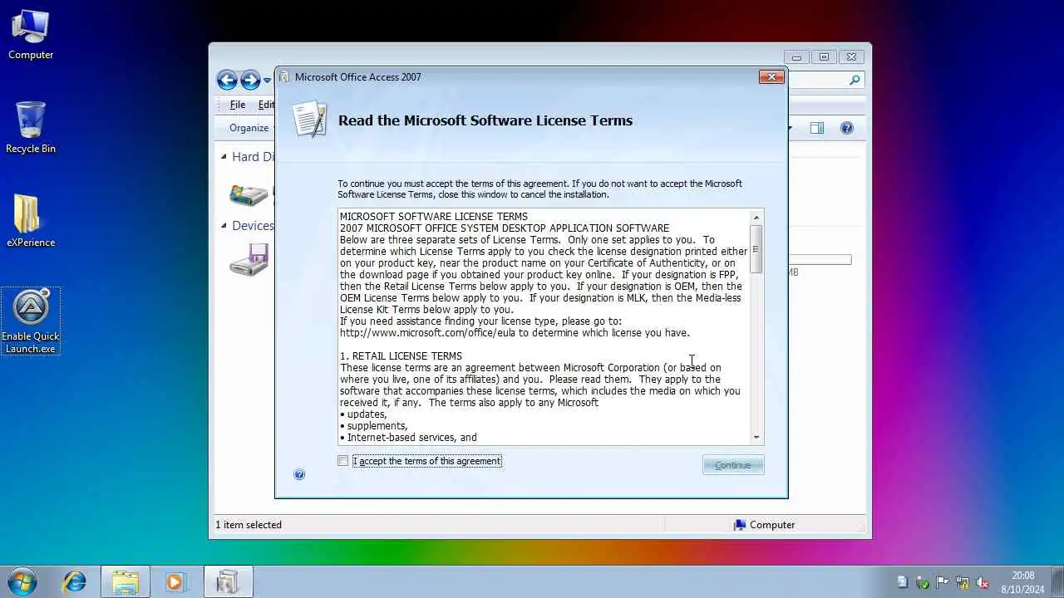This screenshot has width=1064, height=598.
Task: Click the '1. RETAIL LICENSE TERMS' line
Action: point(401,356)
